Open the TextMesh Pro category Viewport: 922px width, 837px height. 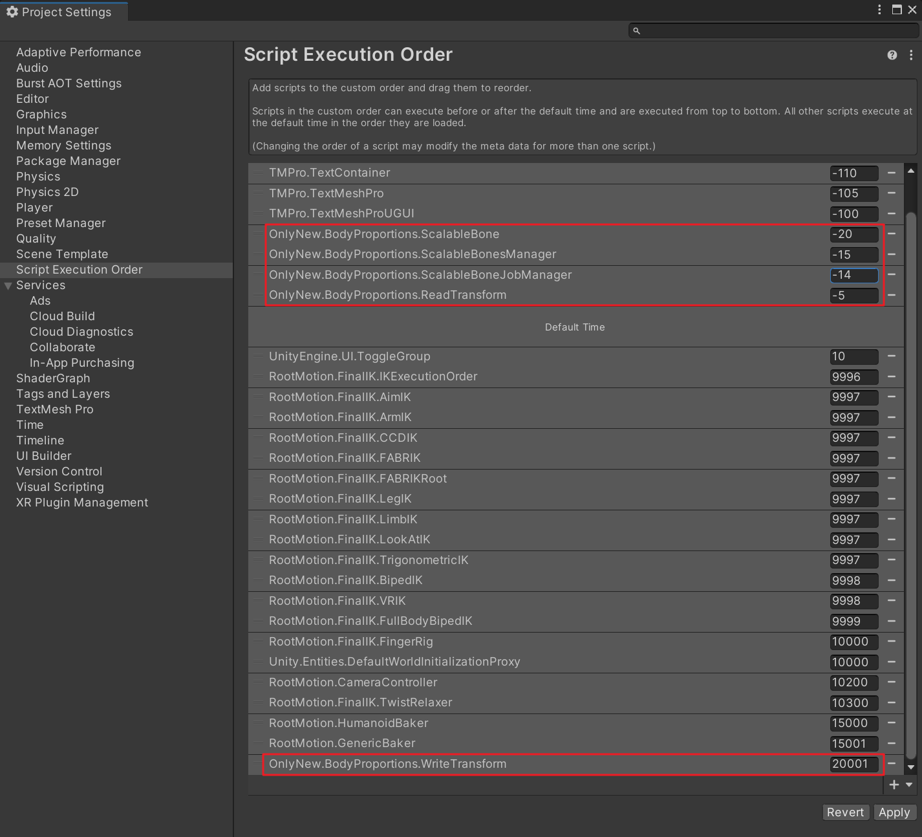55,409
